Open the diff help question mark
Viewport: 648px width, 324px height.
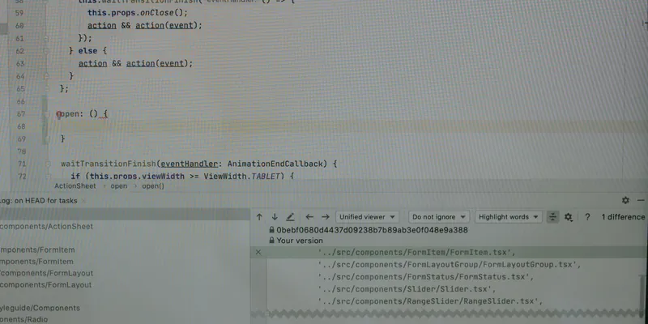point(587,217)
